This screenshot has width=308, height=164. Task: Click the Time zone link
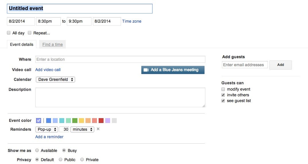tap(132, 21)
